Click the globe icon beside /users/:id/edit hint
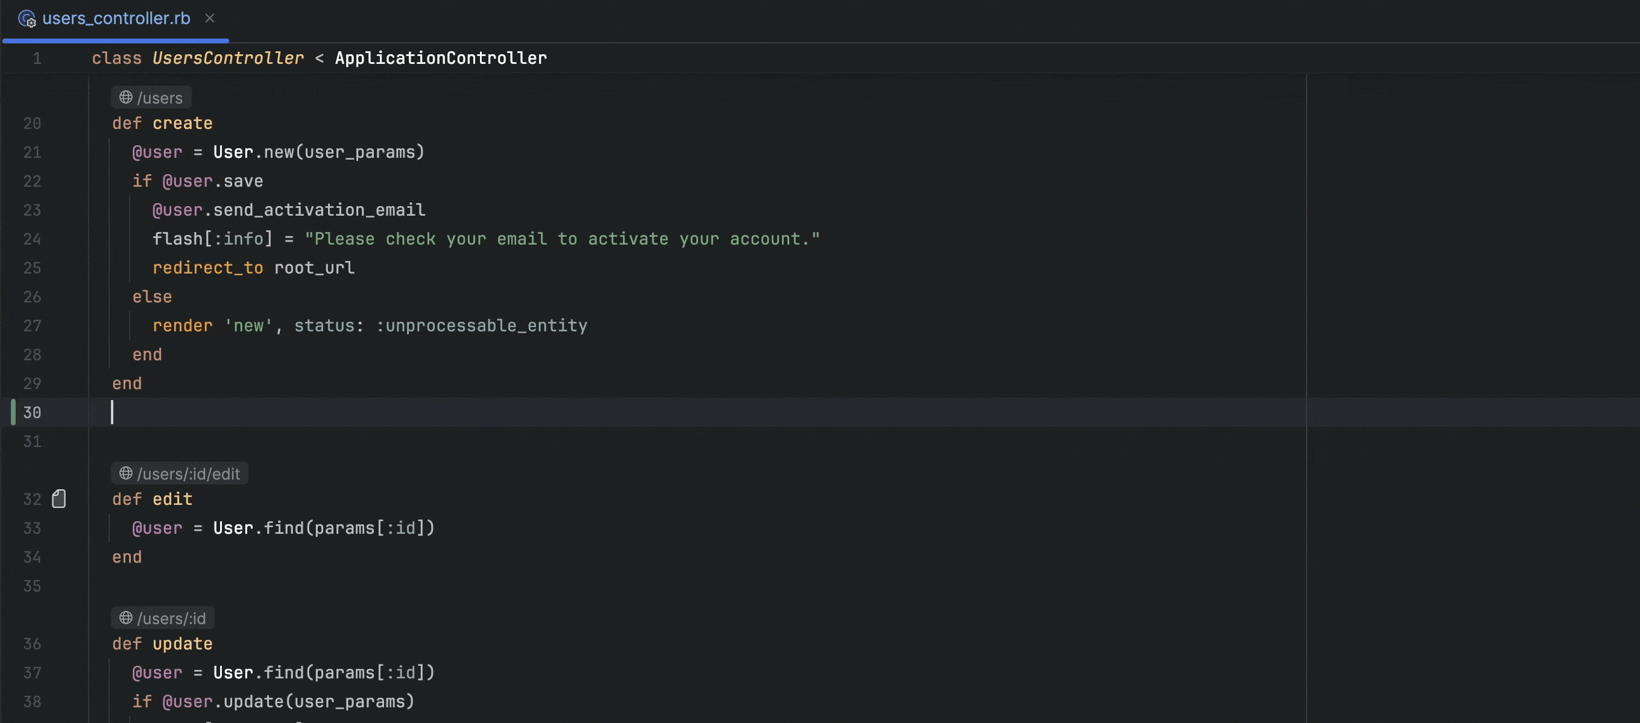The image size is (1640, 723). point(126,474)
